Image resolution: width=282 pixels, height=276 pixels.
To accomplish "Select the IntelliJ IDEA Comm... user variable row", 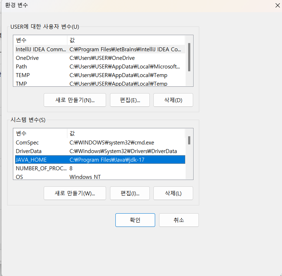I will tap(100, 49).
